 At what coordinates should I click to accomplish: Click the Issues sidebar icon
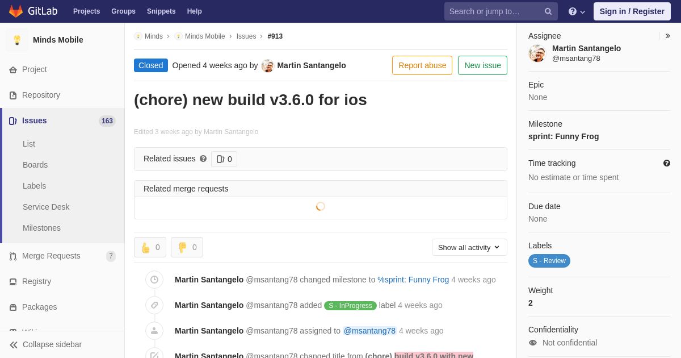pyautogui.click(x=13, y=120)
